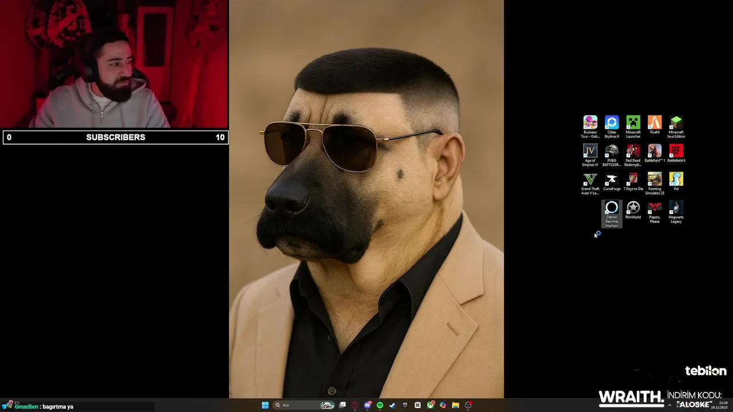Open Discord from the taskbar
The width and height of the screenshot is (733, 412).
pyautogui.click(x=368, y=405)
